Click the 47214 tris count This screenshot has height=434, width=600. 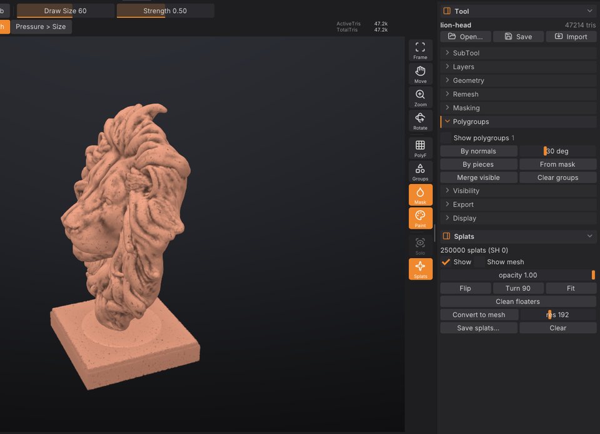pyautogui.click(x=580, y=25)
